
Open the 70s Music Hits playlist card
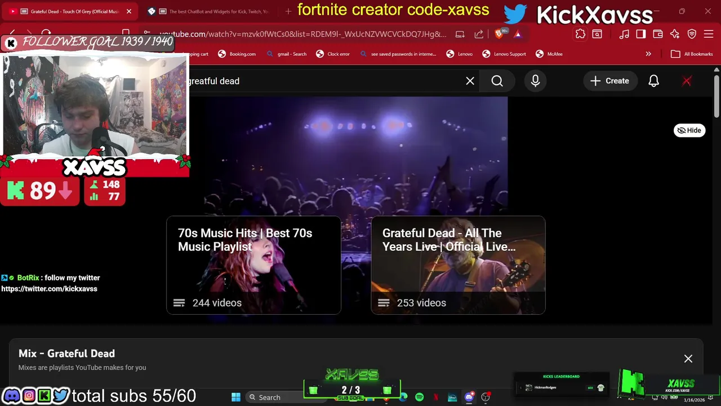253,265
